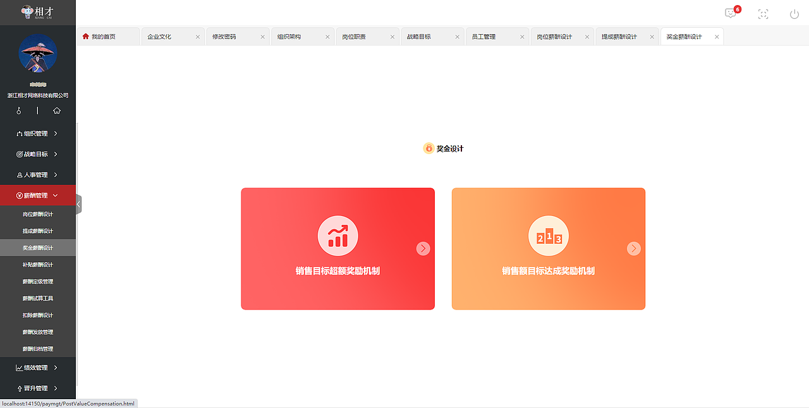The image size is (809, 408).
Task: Close the 员工管理 tab
Action: pos(522,37)
